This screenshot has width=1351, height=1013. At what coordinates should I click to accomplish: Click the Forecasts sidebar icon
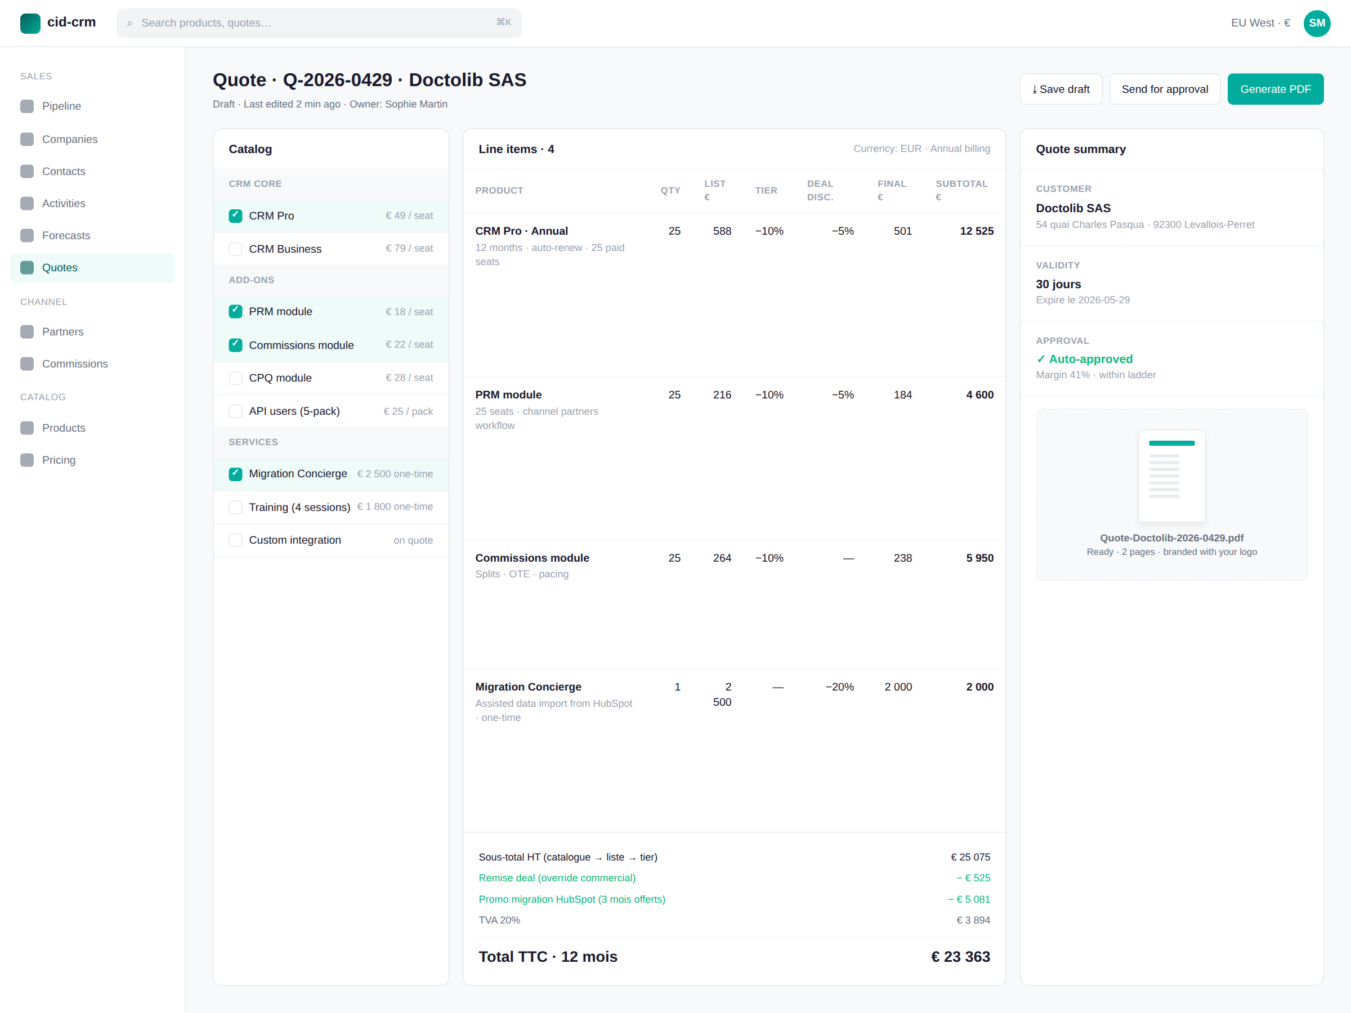27,236
